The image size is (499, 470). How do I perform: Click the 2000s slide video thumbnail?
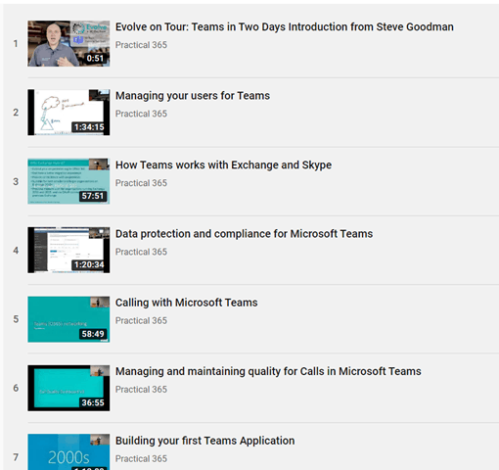[68, 452]
